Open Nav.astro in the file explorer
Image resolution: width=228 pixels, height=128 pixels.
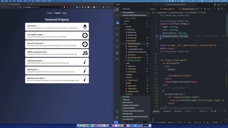pos(135,55)
